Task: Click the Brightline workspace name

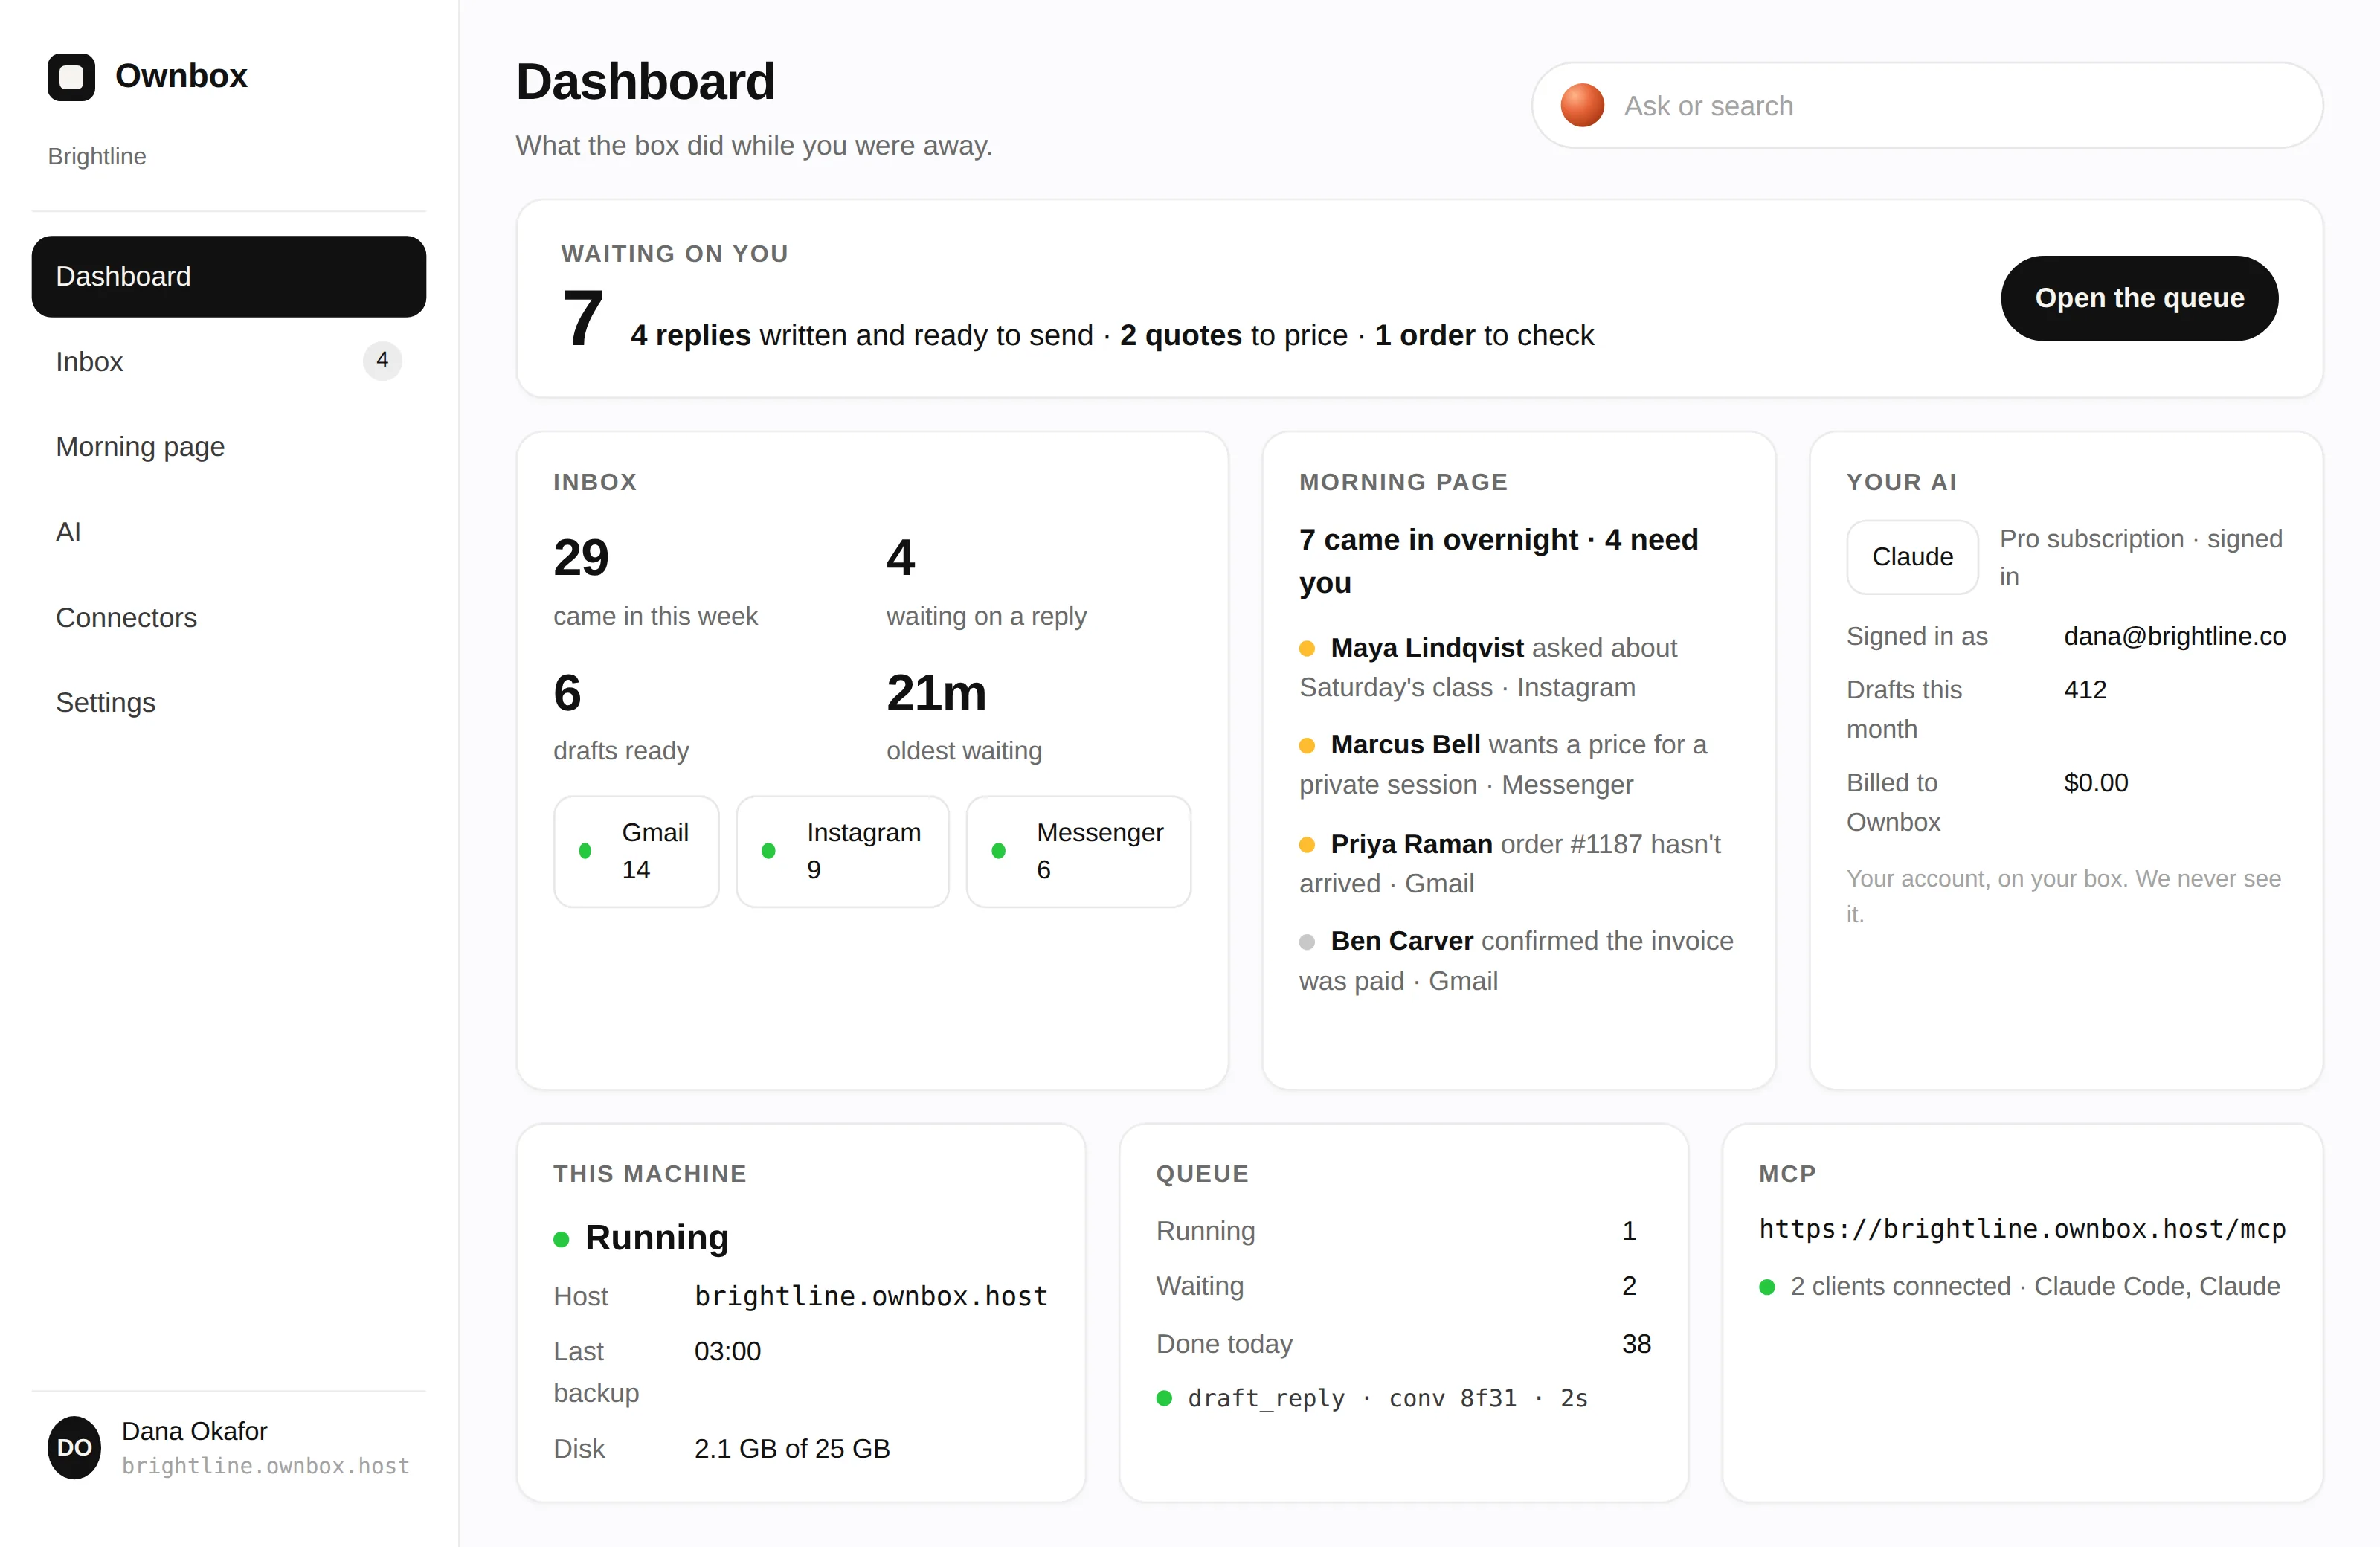Action: click(97, 157)
